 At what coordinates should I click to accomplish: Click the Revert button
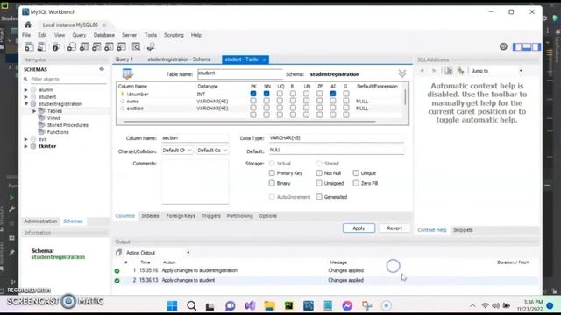(394, 227)
